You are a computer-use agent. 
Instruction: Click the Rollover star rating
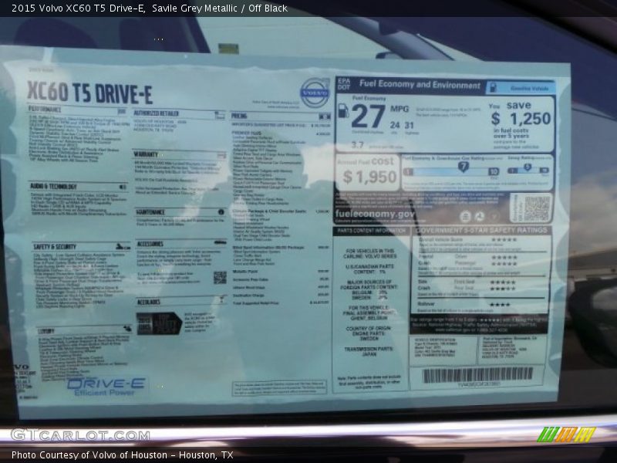coord(500,305)
